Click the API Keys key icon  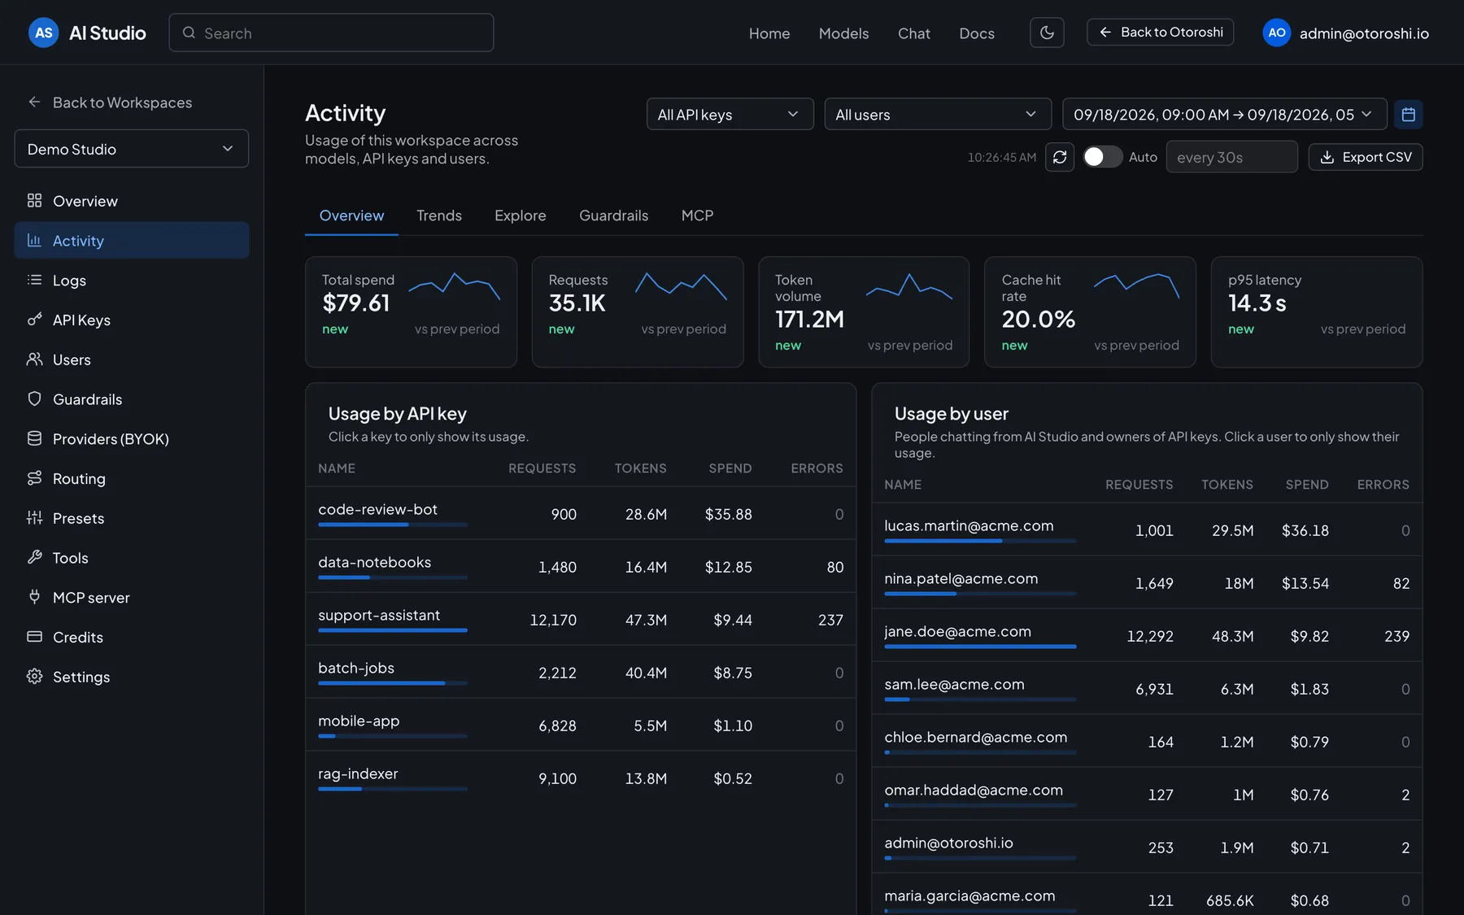click(x=34, y=320)
